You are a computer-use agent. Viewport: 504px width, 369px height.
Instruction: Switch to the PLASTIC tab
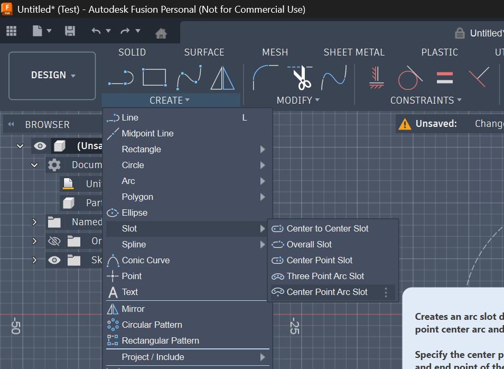pyautogui.click(x=440, y=52)
